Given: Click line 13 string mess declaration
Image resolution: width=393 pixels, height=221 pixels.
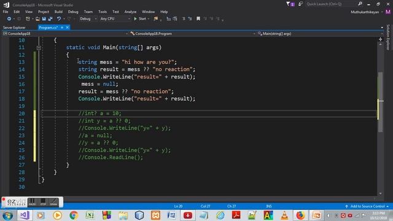Looking at the screenshot, I should pyautogui.click(x=127, y=62).
